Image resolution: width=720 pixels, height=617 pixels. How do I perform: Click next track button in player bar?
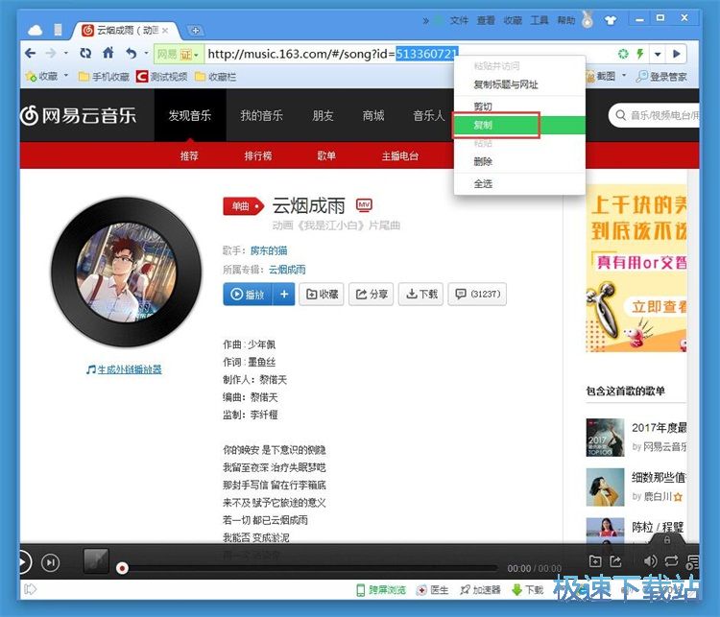tap(51, 562)
